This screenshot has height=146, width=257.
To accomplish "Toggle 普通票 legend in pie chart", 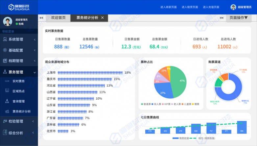I will pos(145,104).
